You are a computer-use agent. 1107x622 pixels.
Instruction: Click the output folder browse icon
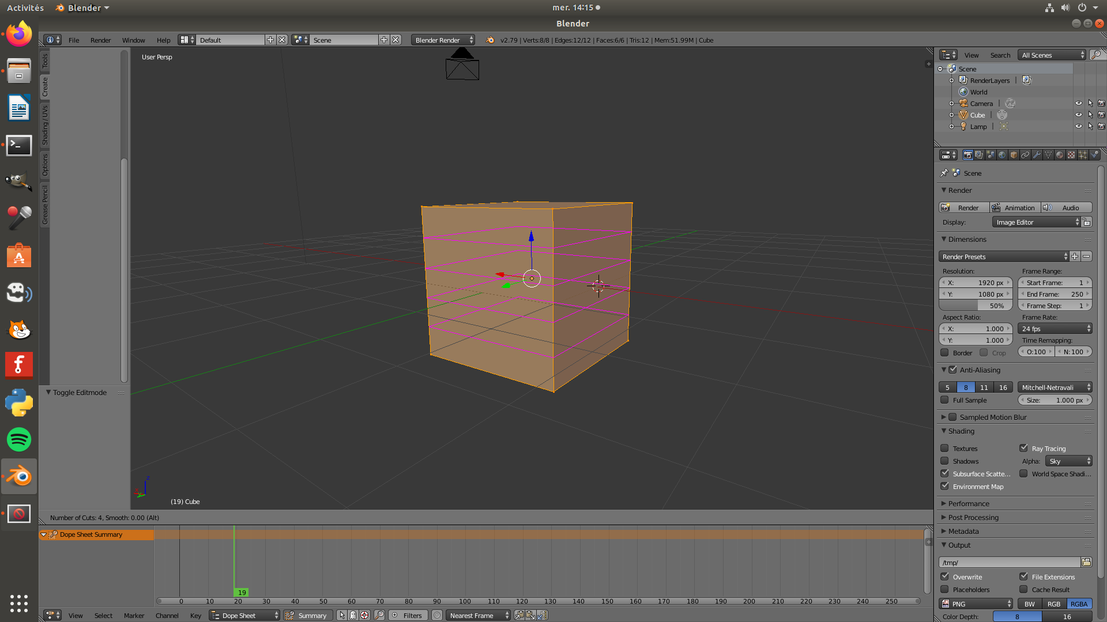1086,562
